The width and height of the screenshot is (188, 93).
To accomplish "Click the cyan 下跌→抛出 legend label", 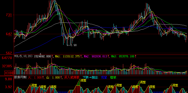I will [x=91, y=77].
